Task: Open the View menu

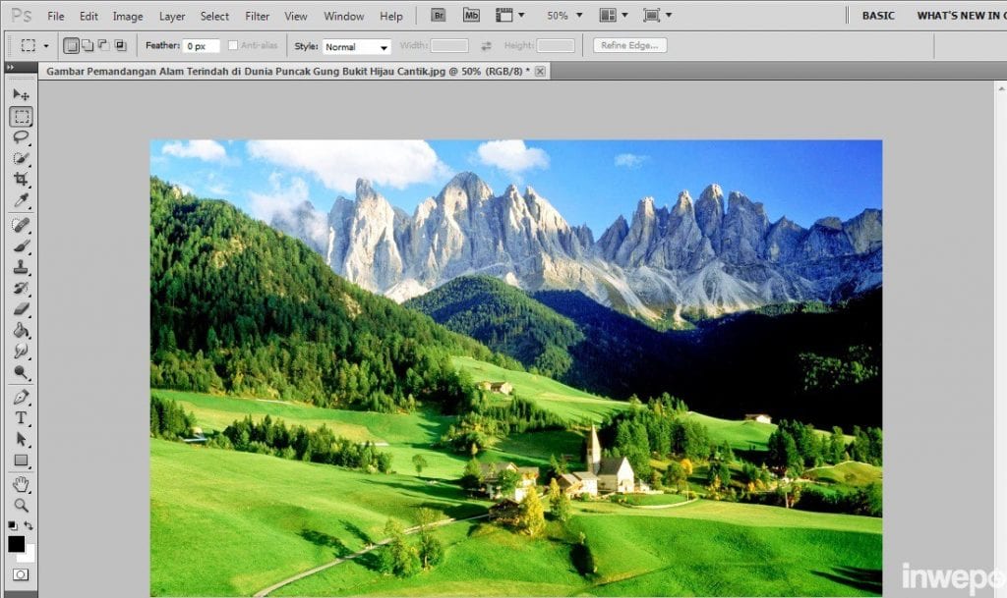Action: pyautogui.click(x=295, y=16)
